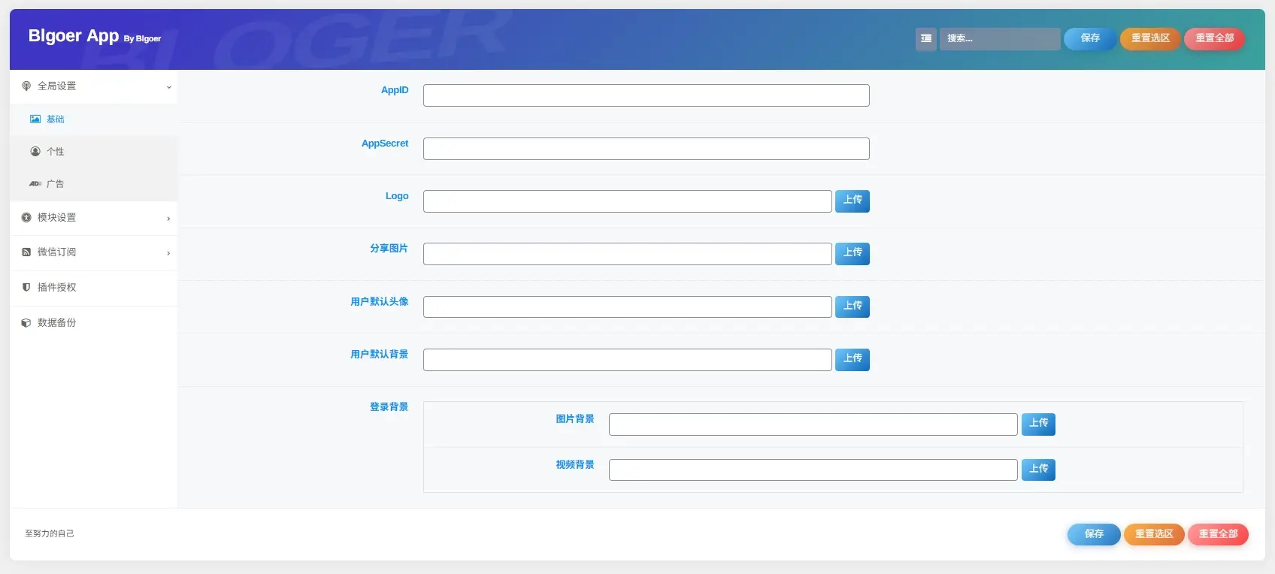Click the bottom 重置全部 button
This screenshot has width=1275, height=574.
click(1217, 534)
